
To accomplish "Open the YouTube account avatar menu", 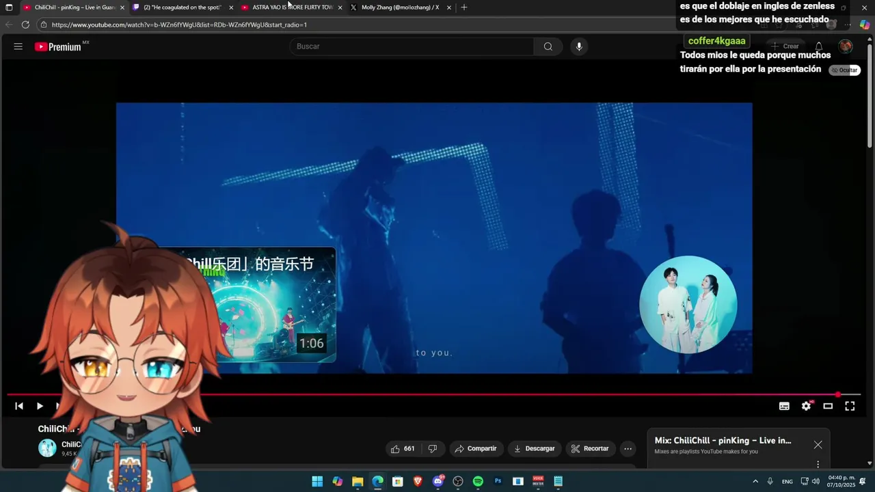I will 846,46.
